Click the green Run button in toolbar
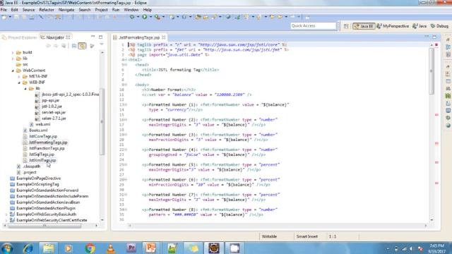452x254 pixels. click(x=144, y=17)
